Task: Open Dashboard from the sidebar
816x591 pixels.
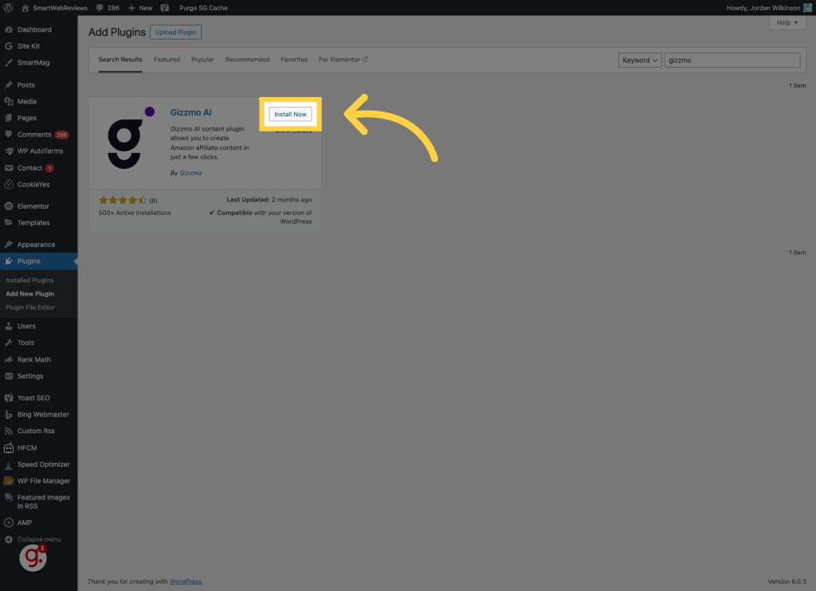Action: click(33, 29)
